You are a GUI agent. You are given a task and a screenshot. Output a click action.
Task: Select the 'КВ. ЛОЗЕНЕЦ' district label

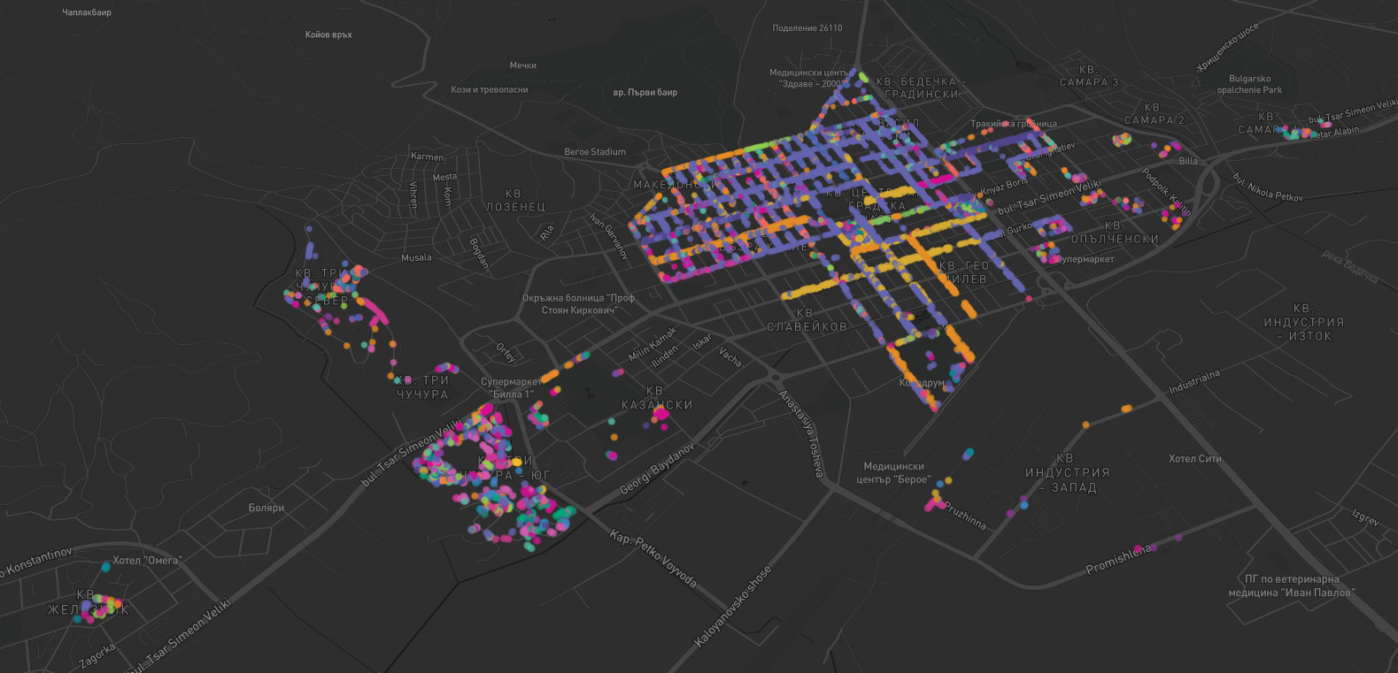click(x=515, y=201)
